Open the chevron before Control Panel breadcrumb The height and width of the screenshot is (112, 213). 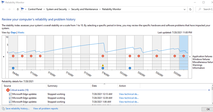click(26, 9)
